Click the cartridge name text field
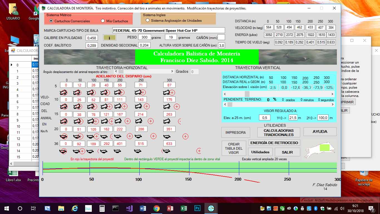 coord(169,30)
